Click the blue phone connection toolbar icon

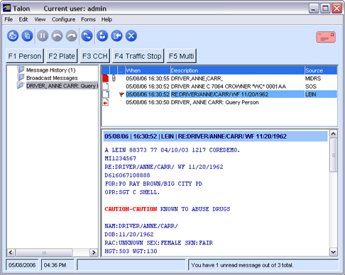[x=87, y=36]
